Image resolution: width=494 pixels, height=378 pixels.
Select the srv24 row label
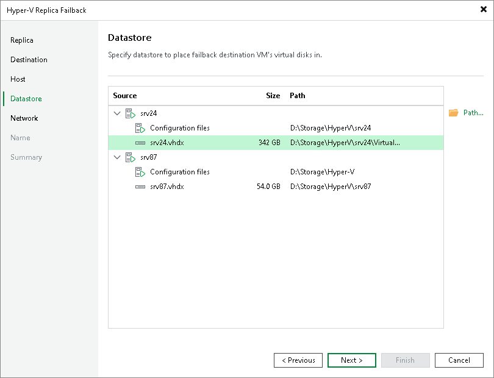click(148, 113)
